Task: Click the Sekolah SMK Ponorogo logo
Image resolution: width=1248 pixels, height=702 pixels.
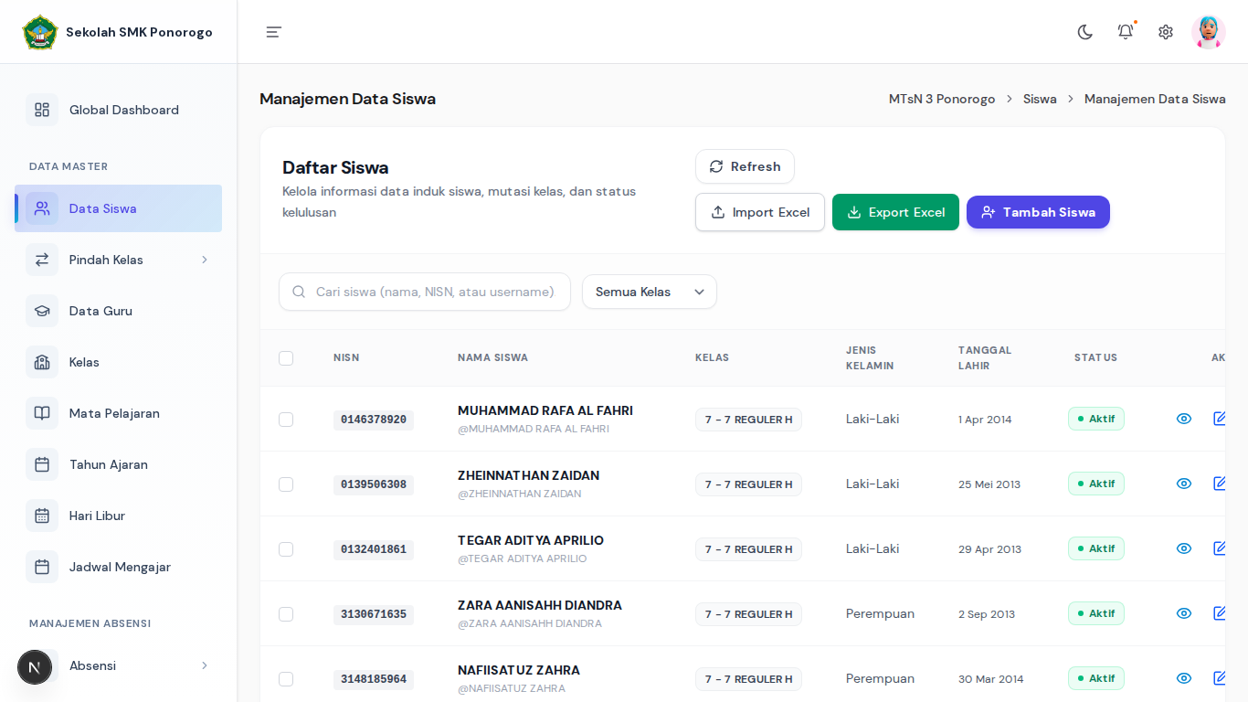Action: coord(40,32)
